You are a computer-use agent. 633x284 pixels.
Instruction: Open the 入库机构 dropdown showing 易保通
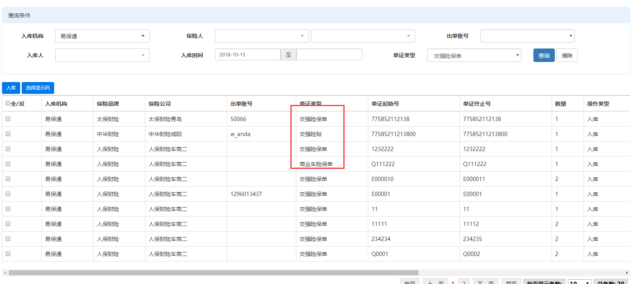coord(102,36)
